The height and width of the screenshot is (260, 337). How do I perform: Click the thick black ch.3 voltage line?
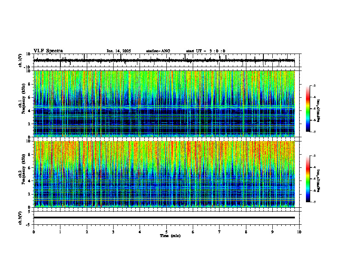coord(164,218)
